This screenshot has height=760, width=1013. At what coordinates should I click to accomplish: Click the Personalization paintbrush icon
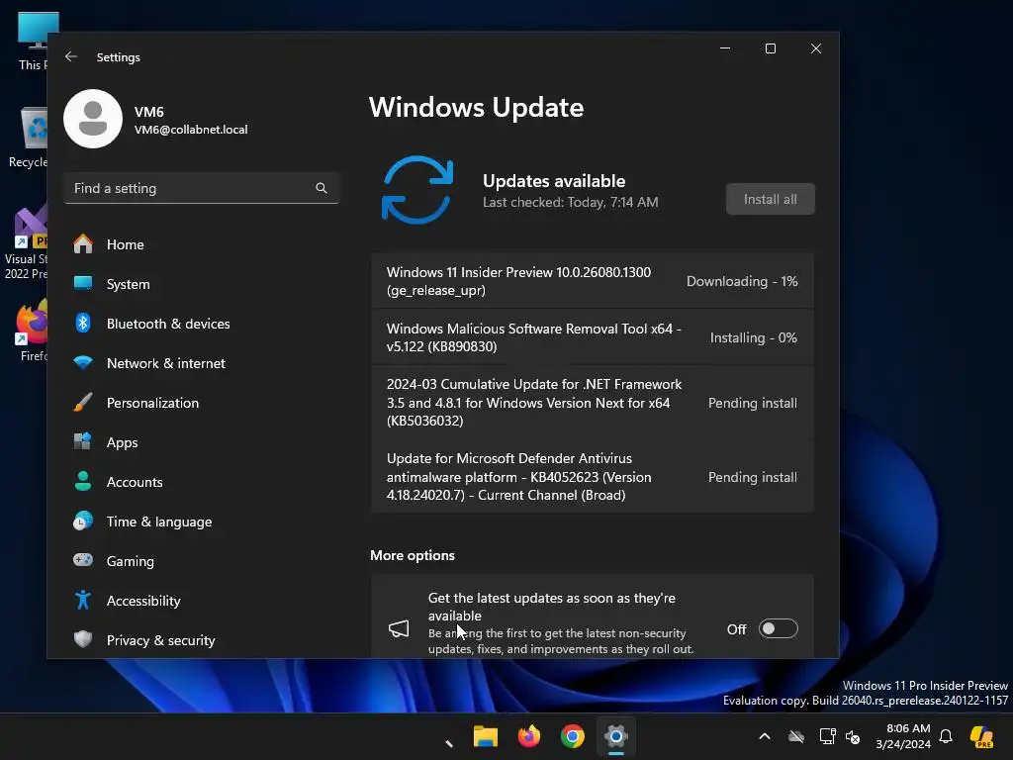pos(83,402)
